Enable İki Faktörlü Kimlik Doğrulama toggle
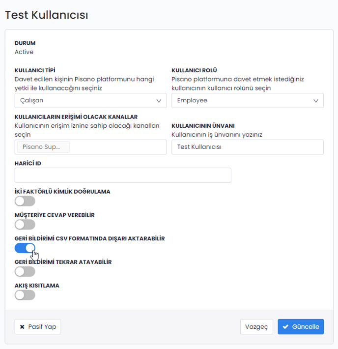 [25, 201]
